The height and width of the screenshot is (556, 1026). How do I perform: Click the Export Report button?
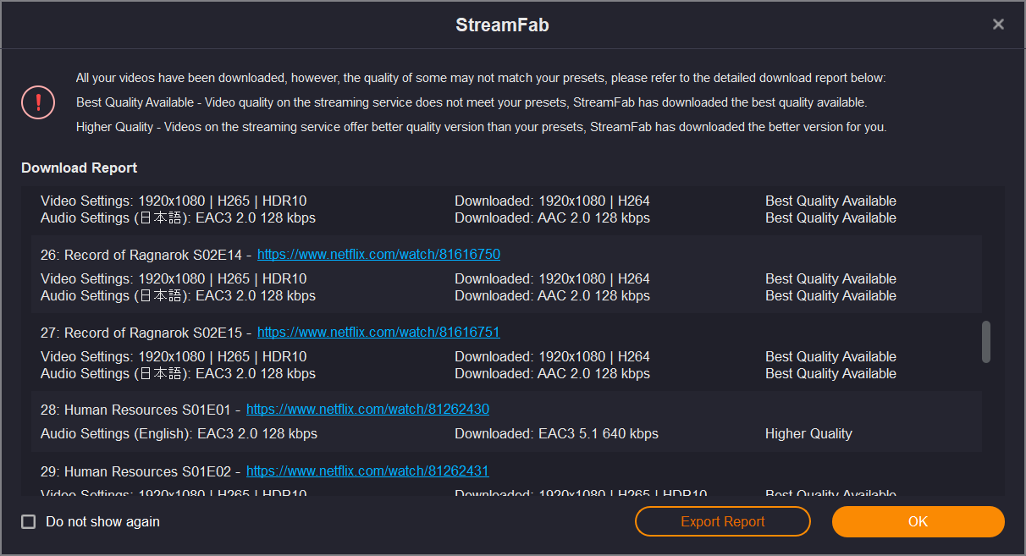pos(722,521)
